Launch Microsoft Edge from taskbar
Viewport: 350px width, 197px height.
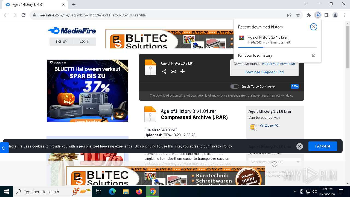click(x=112, y=192)
